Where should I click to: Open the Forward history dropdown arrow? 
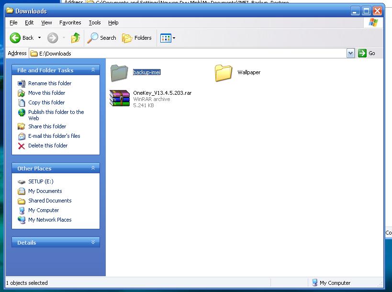64,38
